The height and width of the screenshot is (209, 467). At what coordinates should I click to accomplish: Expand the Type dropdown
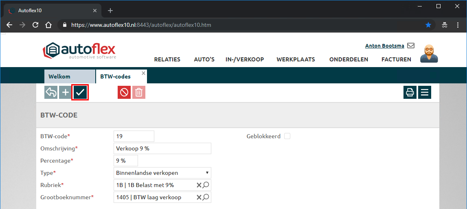(162, 173)
